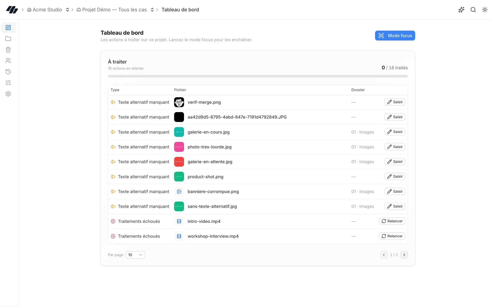Click the Dossier column header
492x307 pixels.
(x=358, y=90)
